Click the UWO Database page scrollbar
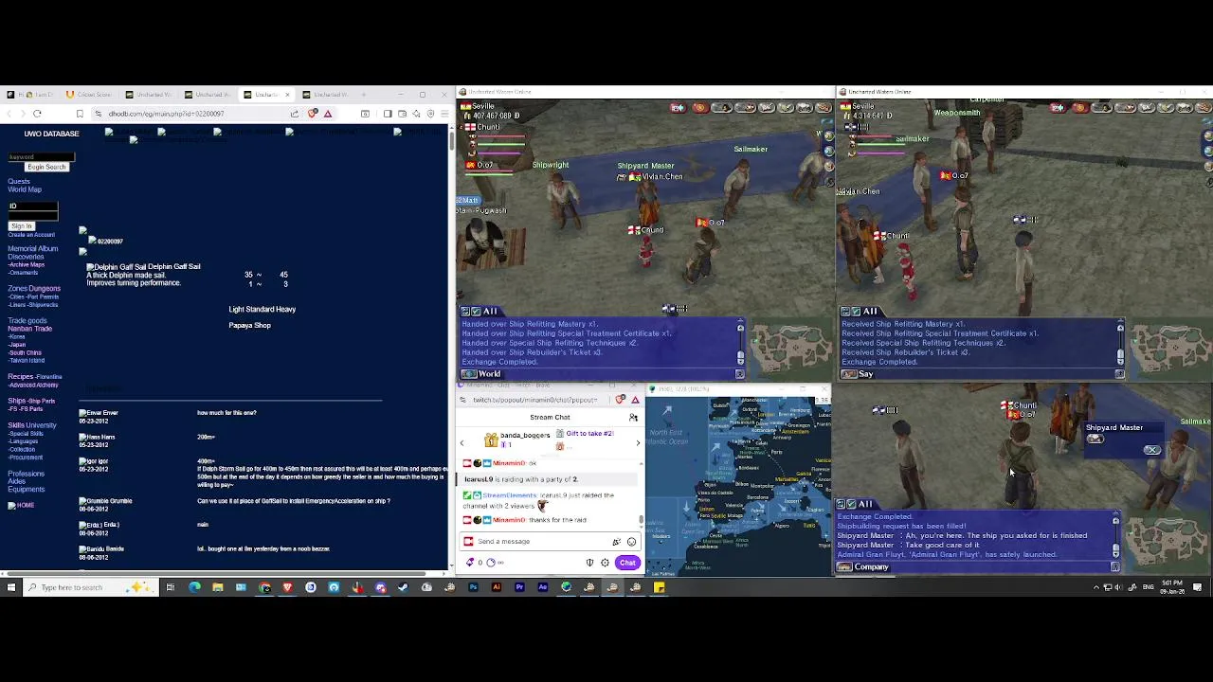The width and height of the screenshot is (1213, 682). (451, 142)
